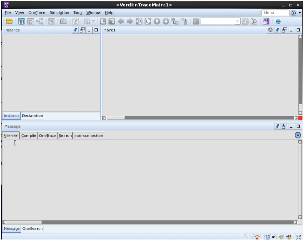Click the red square at Src1 corner
Image resolution: width=304 pixels, height=240 pixels.
pyautogui.click(x=300, y=118)
